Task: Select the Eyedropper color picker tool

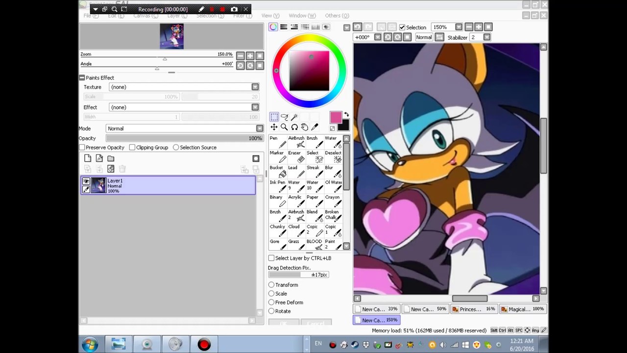Action: 315,127
